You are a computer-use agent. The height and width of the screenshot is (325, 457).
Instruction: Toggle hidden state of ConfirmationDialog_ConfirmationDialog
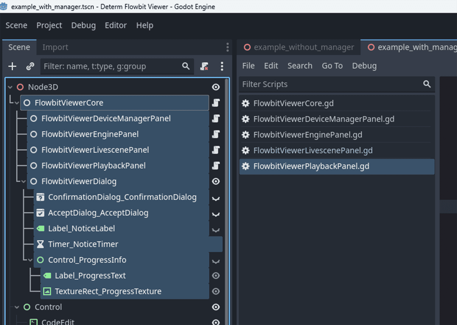(216, 199)
